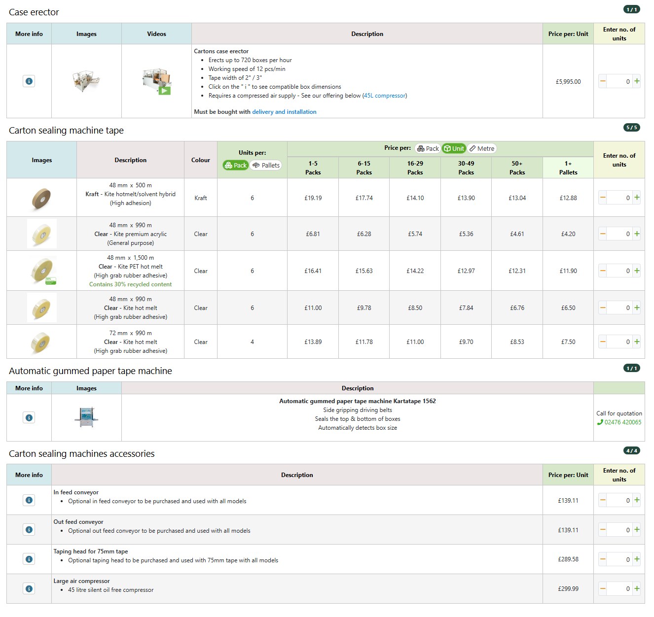Decrease units for Taping head 75mm tape
This screenshot has height=617, width=654.
[603, 559]
